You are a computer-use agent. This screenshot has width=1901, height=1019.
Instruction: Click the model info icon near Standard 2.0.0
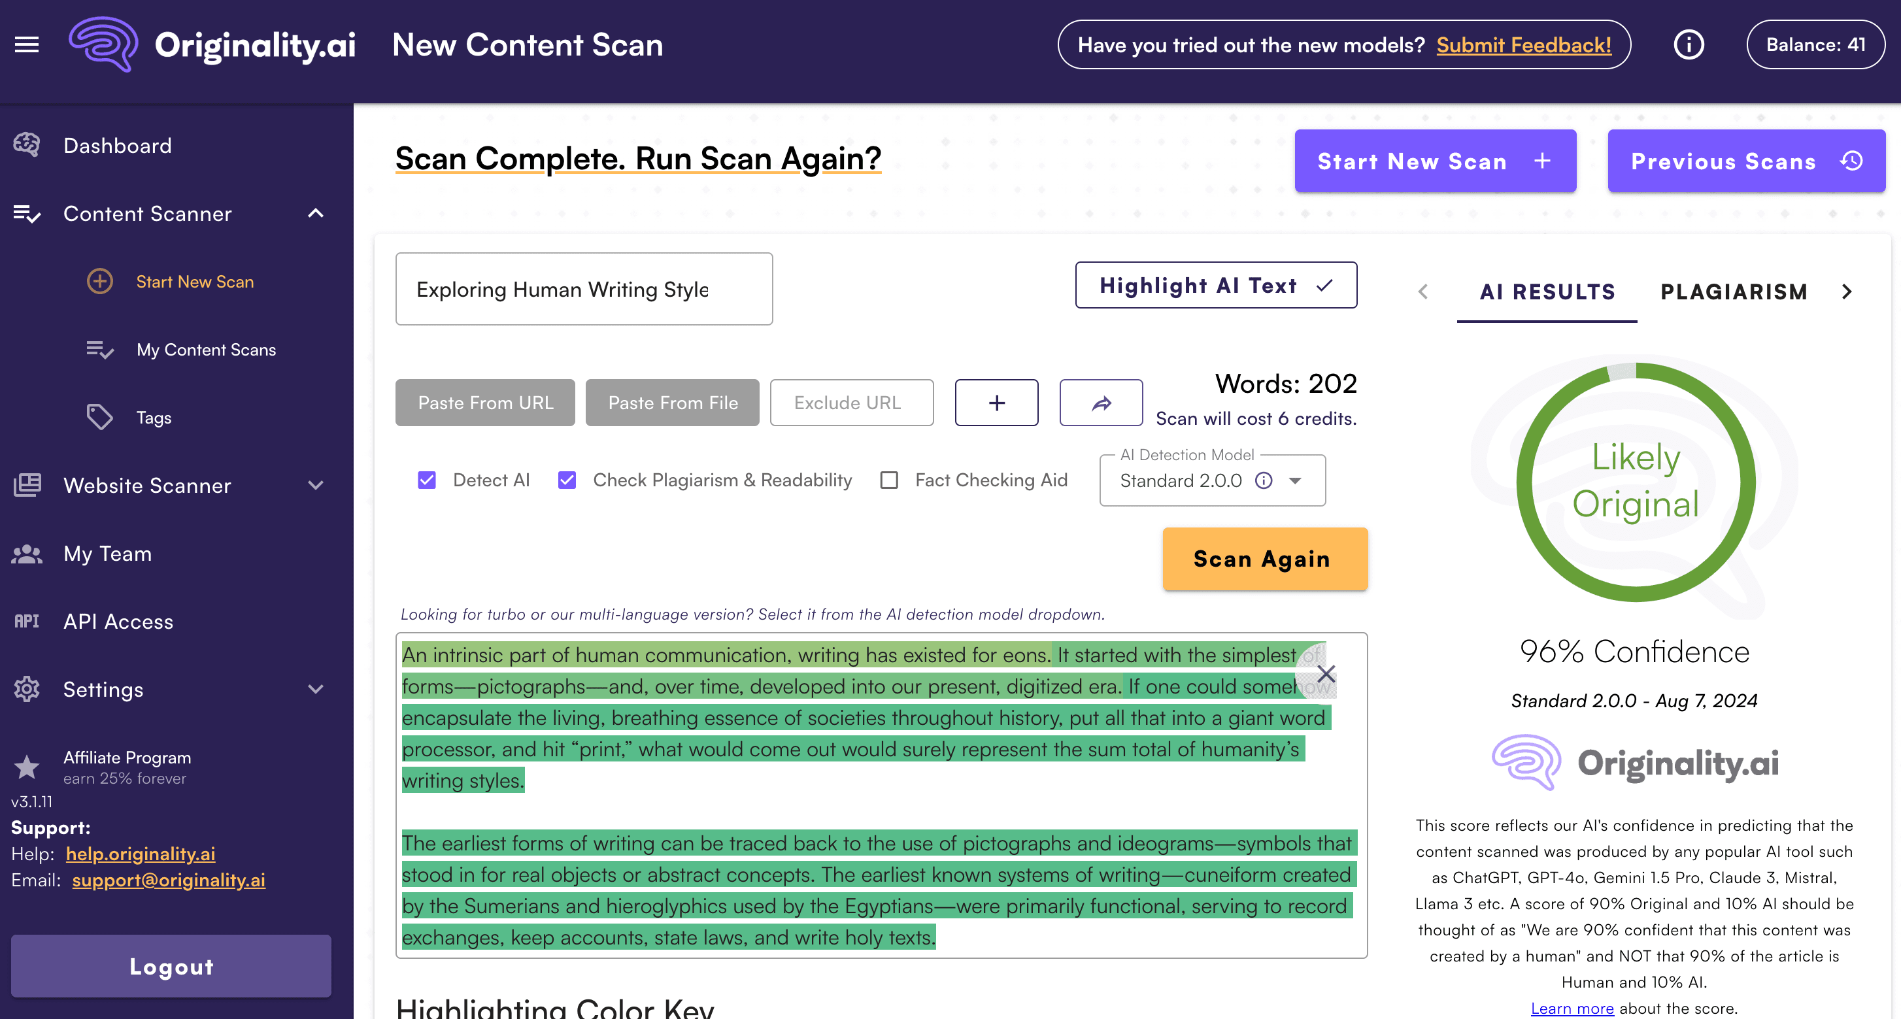pyautogui.click(x=1264, y=481)
